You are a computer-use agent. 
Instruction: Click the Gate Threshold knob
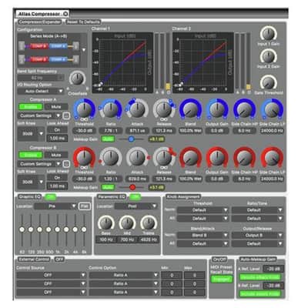268,82
